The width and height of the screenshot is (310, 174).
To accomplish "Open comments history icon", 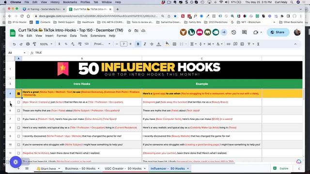I will 244,32.
